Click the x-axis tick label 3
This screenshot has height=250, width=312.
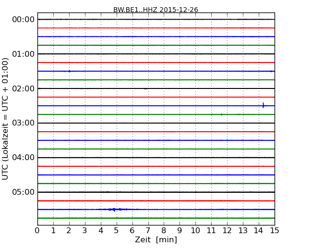85,231
